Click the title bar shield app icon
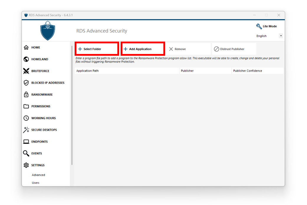Screen dimensions: 307x205 (x=26, y=15)
